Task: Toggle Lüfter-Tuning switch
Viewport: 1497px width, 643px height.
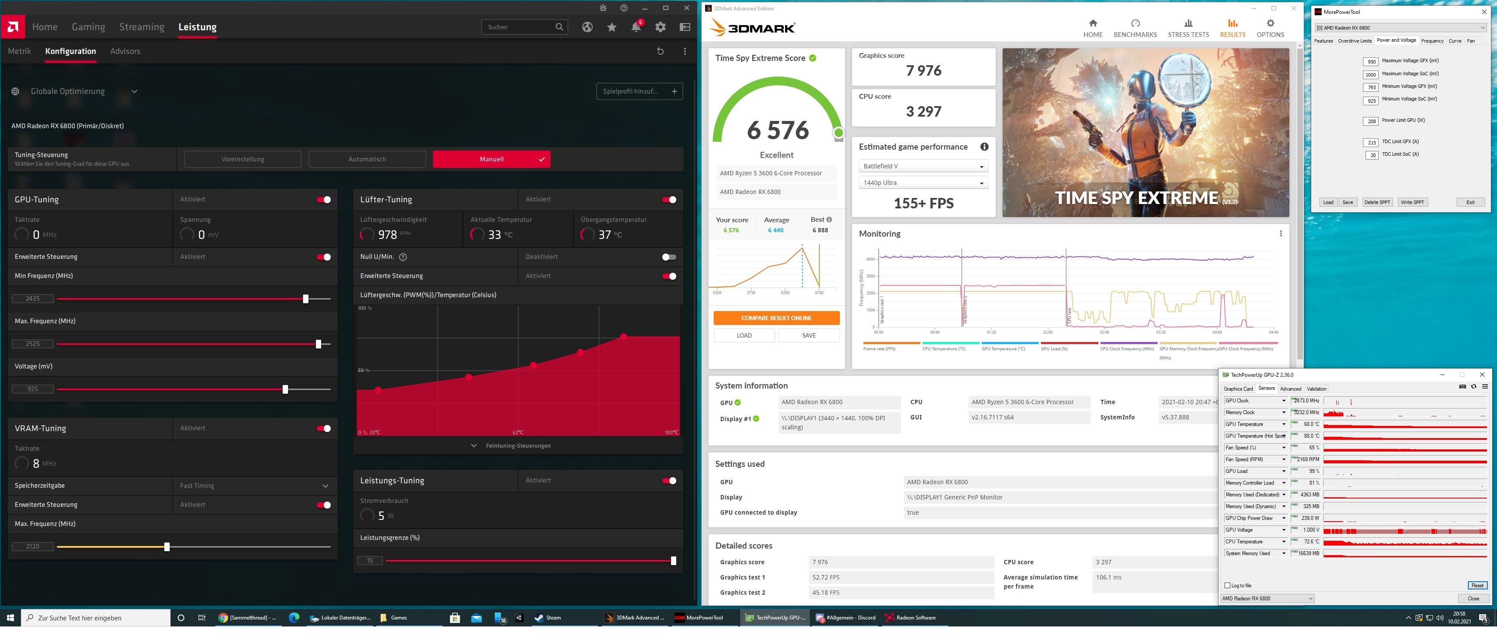Action: click(669, 200)
